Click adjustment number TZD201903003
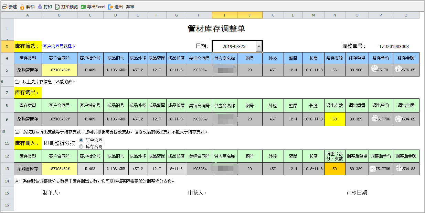The height and width of the screenshot is (213, 425). coord(394,46)
